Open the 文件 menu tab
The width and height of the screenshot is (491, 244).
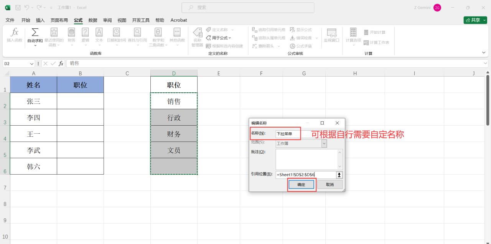pos(10,20)
